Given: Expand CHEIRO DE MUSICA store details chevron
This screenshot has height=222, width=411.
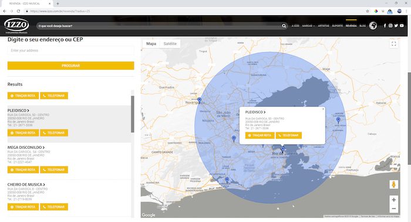Looking at the screenshot, I should point(44,185).
